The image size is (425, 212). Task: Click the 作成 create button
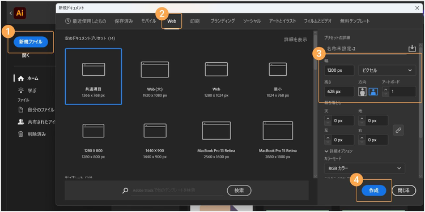[374, 191]
